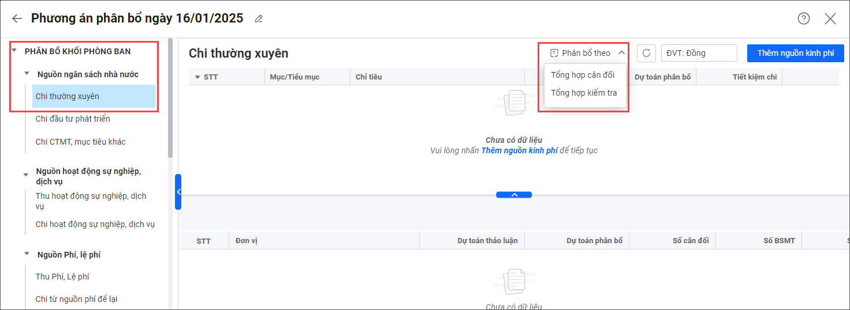
Task: Toggle the Phân bổ theo dropdown
Action: (587, 53)
